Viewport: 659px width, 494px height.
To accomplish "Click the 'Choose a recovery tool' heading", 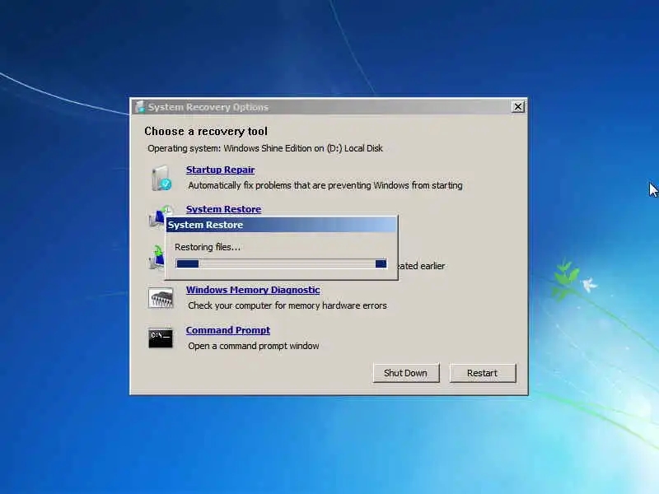I will (206, 132).
